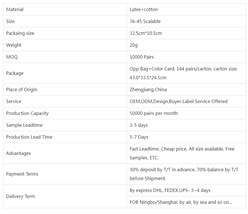Viewport: 248px width, 214px height.
Task: Click the MOQ label cell
Action: (12, 57)
